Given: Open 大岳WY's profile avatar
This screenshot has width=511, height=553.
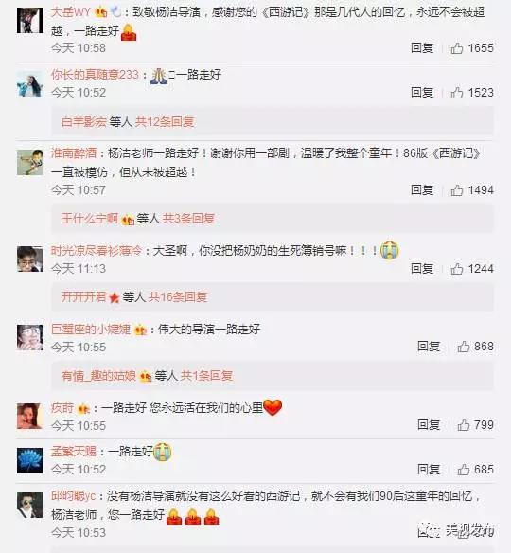Looking at the screenshot, I should pyautogui.click(x=29, y=21).
